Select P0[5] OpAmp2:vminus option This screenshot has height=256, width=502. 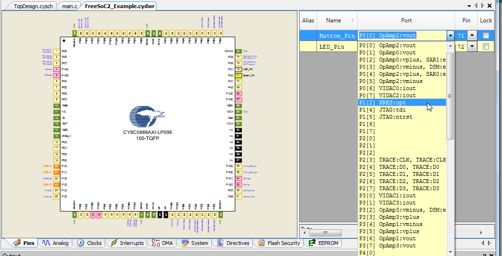(402, 81)
